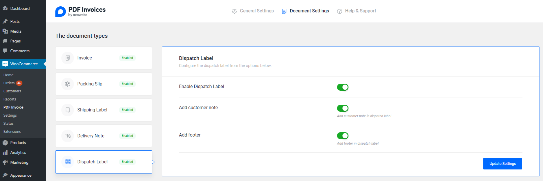Open the Orders submenu link

pyautogui.click(x=9, y=83)
